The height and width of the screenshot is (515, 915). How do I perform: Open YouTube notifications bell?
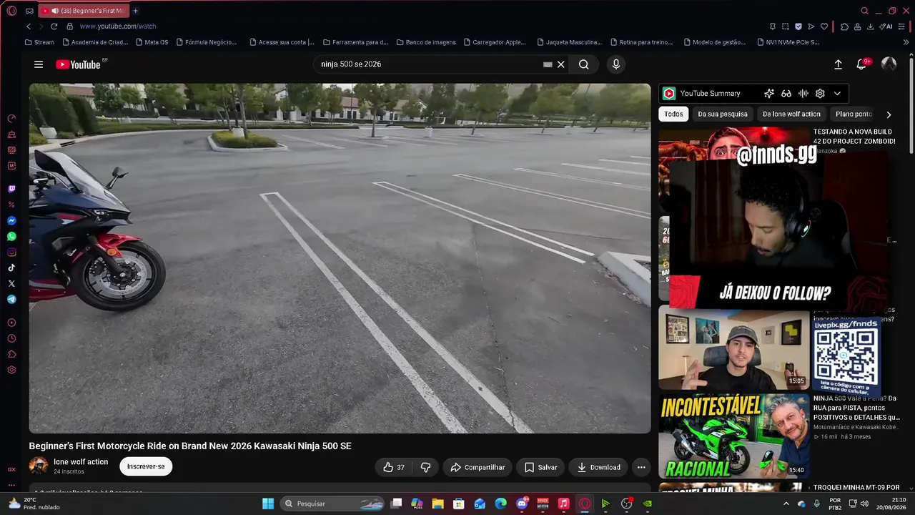pos(861,64)
